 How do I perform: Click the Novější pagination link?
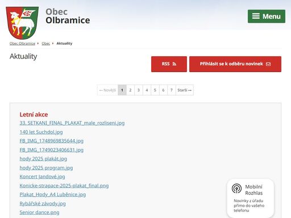point(107,90)
